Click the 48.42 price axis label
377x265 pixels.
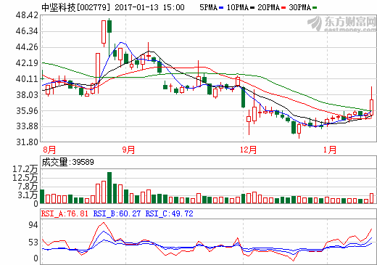tap(27, 15)
